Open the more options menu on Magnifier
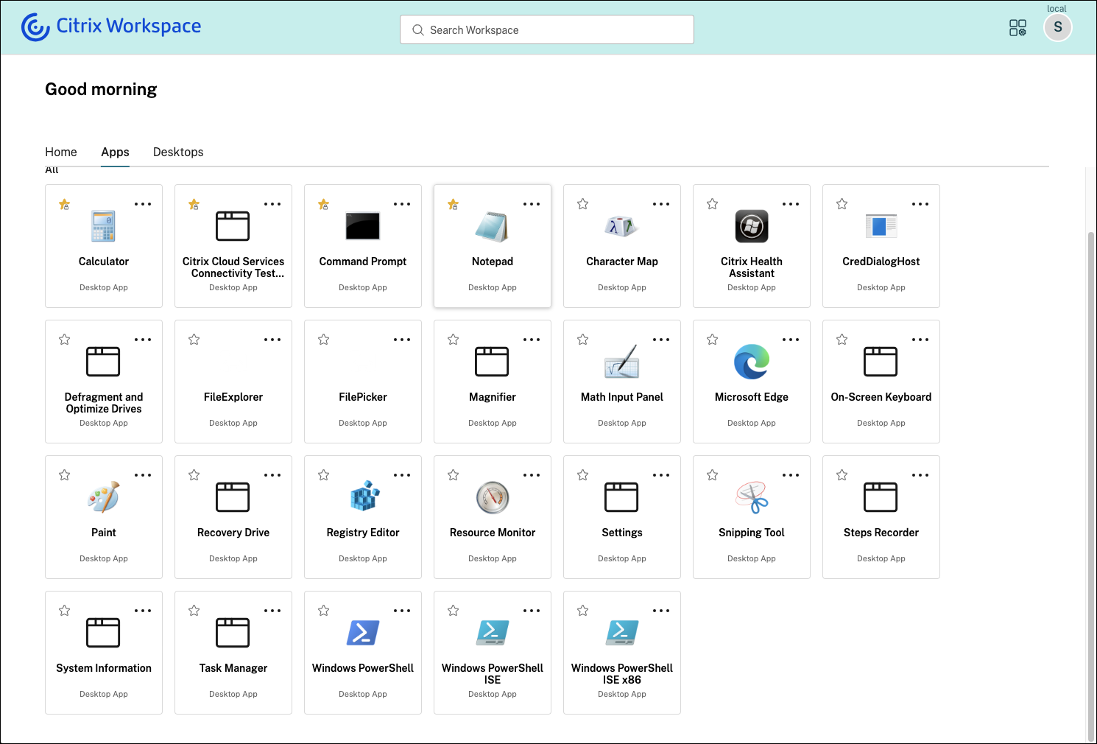1097x744 pixels. [x=532, y=340]
